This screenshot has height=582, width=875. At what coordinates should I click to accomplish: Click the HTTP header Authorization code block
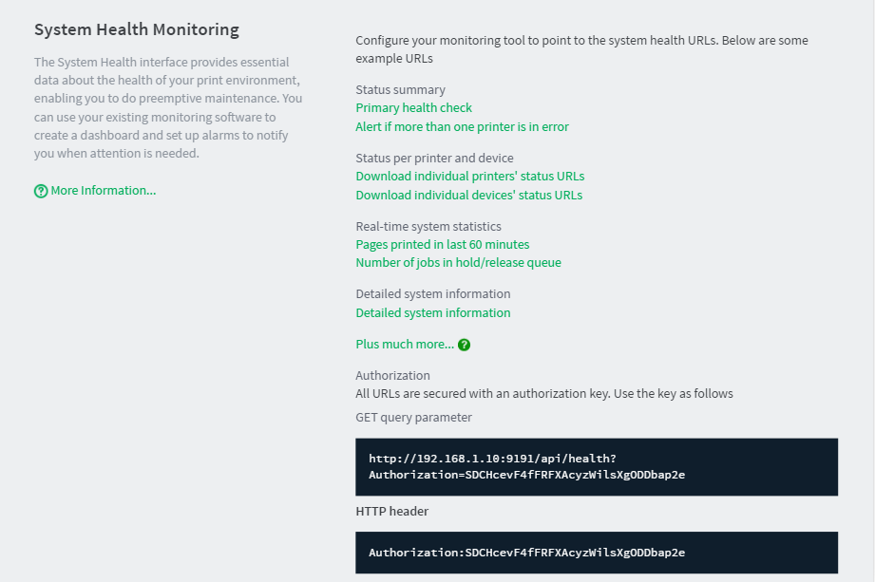tap(597, 553)
